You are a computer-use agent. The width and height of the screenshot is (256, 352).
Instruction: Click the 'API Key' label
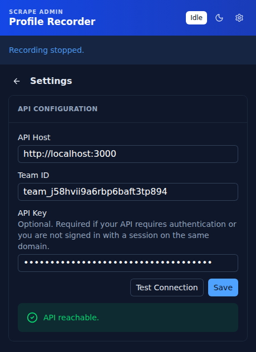(32, 213)
